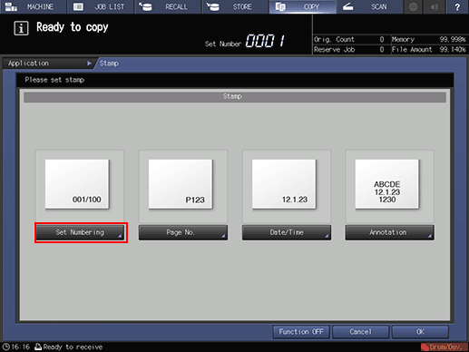Turn stamp off with Function OFF
This screenshot has width=469, height=352.
(301, 332)
